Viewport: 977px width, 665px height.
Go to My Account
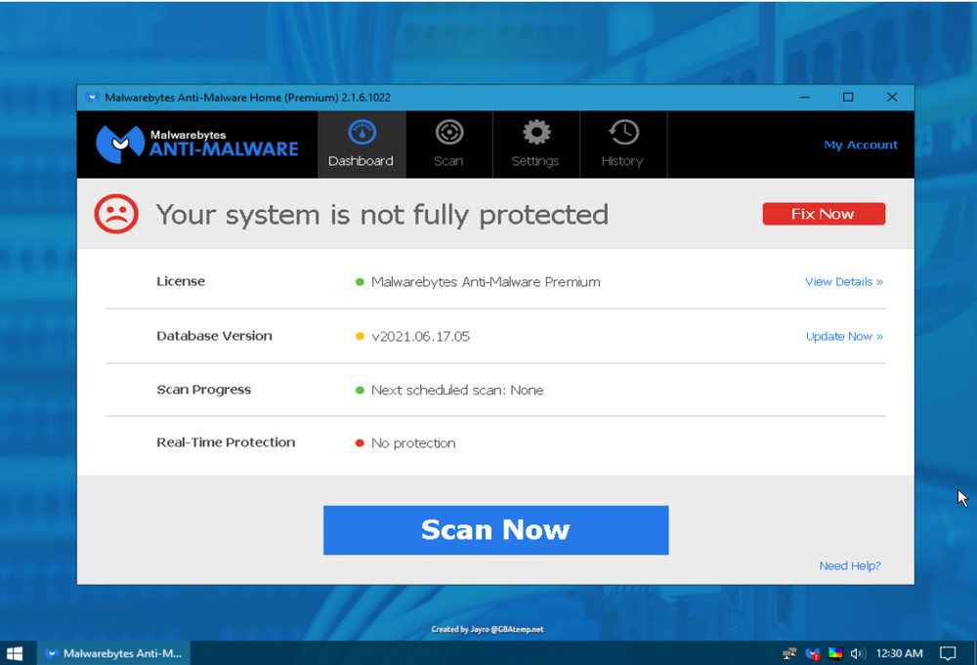860,144
